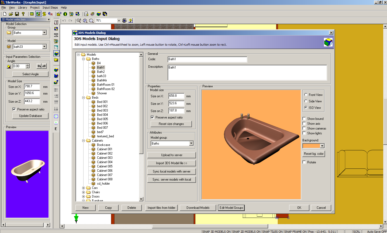387x233 pixels.
Task: Open the Project menu
Action: pyautogui.click(x=35, y=8)
